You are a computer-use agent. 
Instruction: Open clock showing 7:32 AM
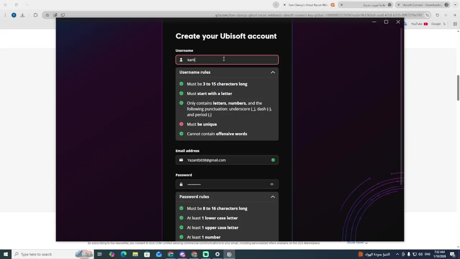click(x=439, y=254)
